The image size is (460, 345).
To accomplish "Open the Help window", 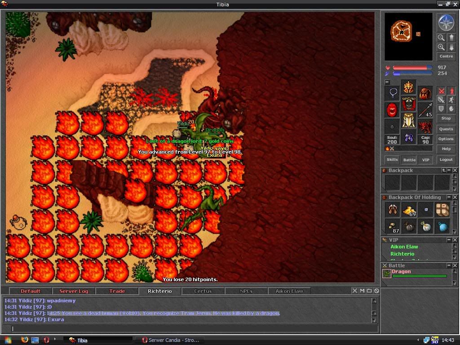I will (x=446, y=149).
